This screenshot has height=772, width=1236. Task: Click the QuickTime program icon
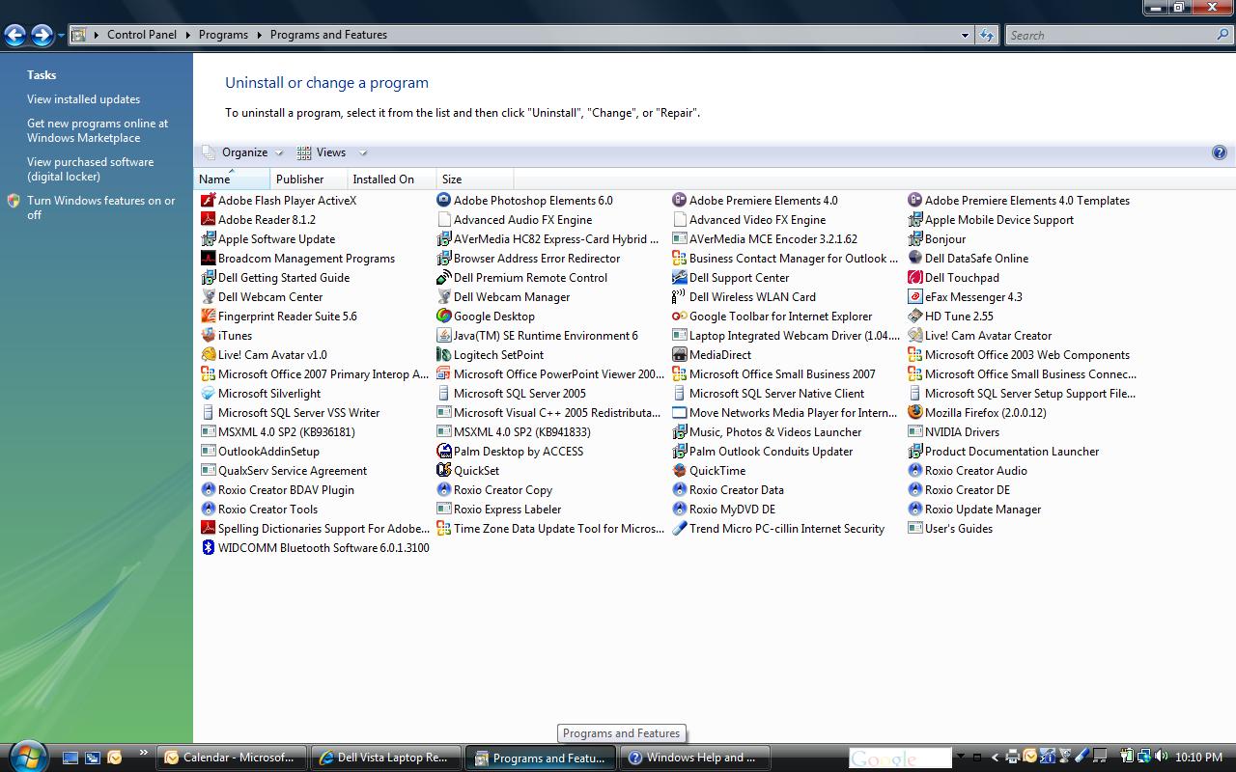click(679, 471)
